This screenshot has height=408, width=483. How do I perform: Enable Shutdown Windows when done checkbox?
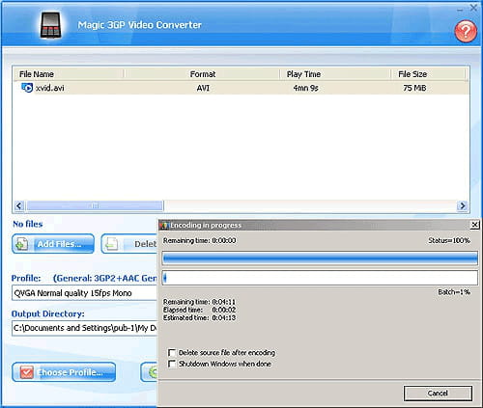[172, 364]
